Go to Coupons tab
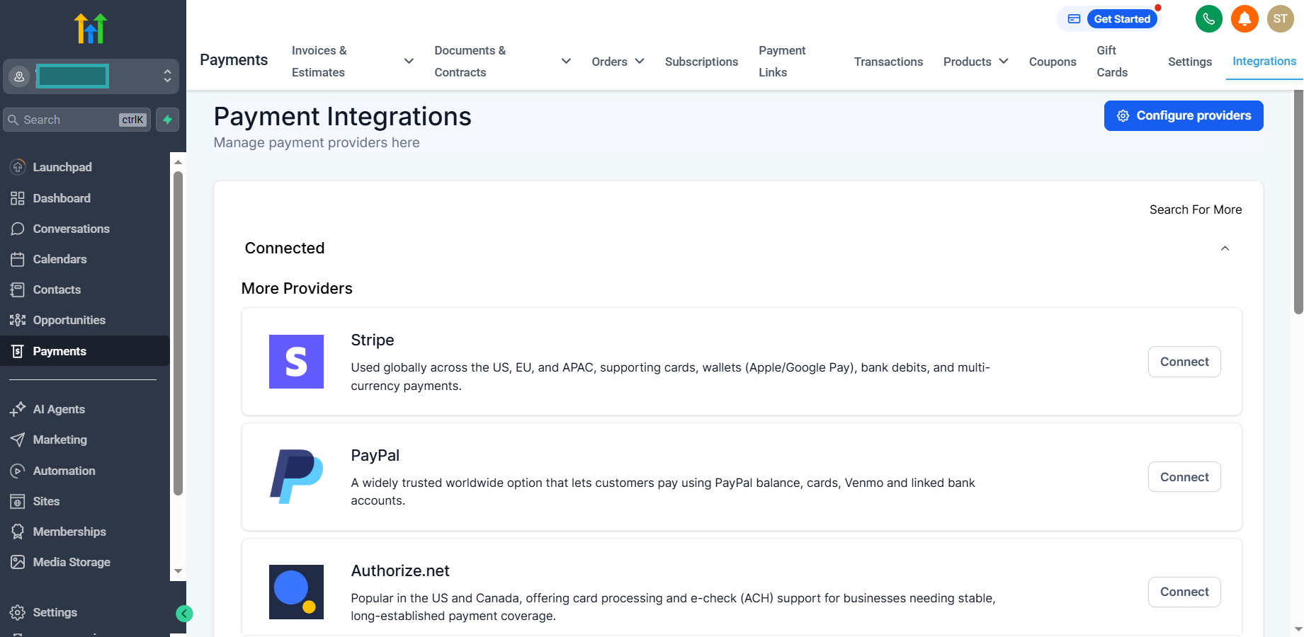This screenshot has height=637, width=1304. tap(1053, 62)
